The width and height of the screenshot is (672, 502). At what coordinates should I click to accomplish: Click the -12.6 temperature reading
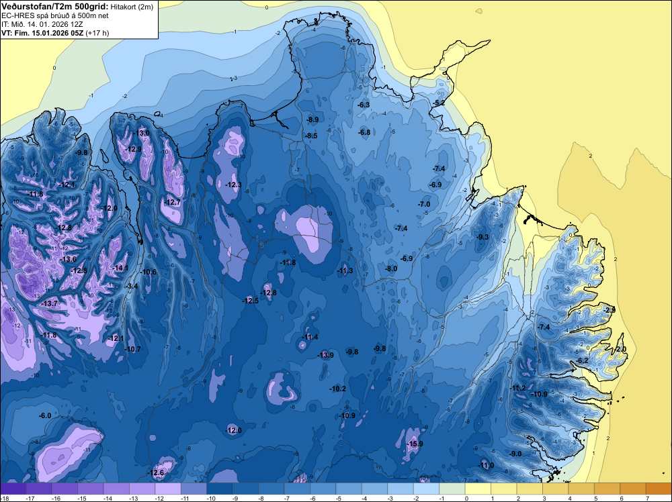157,473
